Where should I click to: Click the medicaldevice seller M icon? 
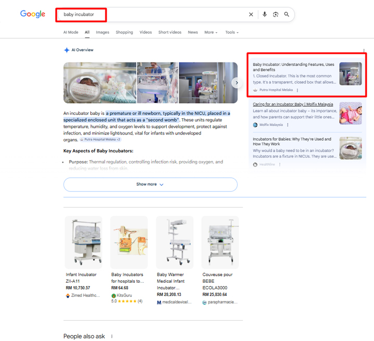point(159,302)
